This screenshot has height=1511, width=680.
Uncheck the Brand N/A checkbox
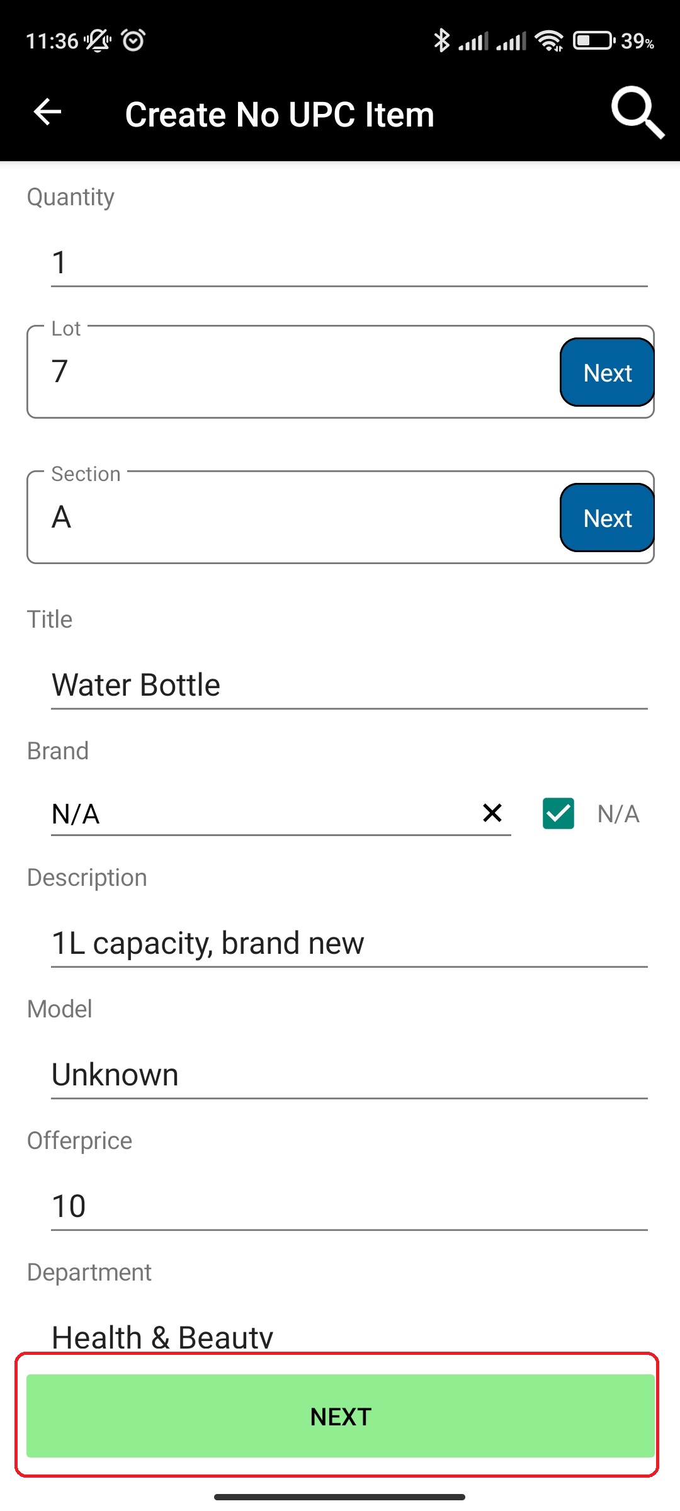click(558, 813)
